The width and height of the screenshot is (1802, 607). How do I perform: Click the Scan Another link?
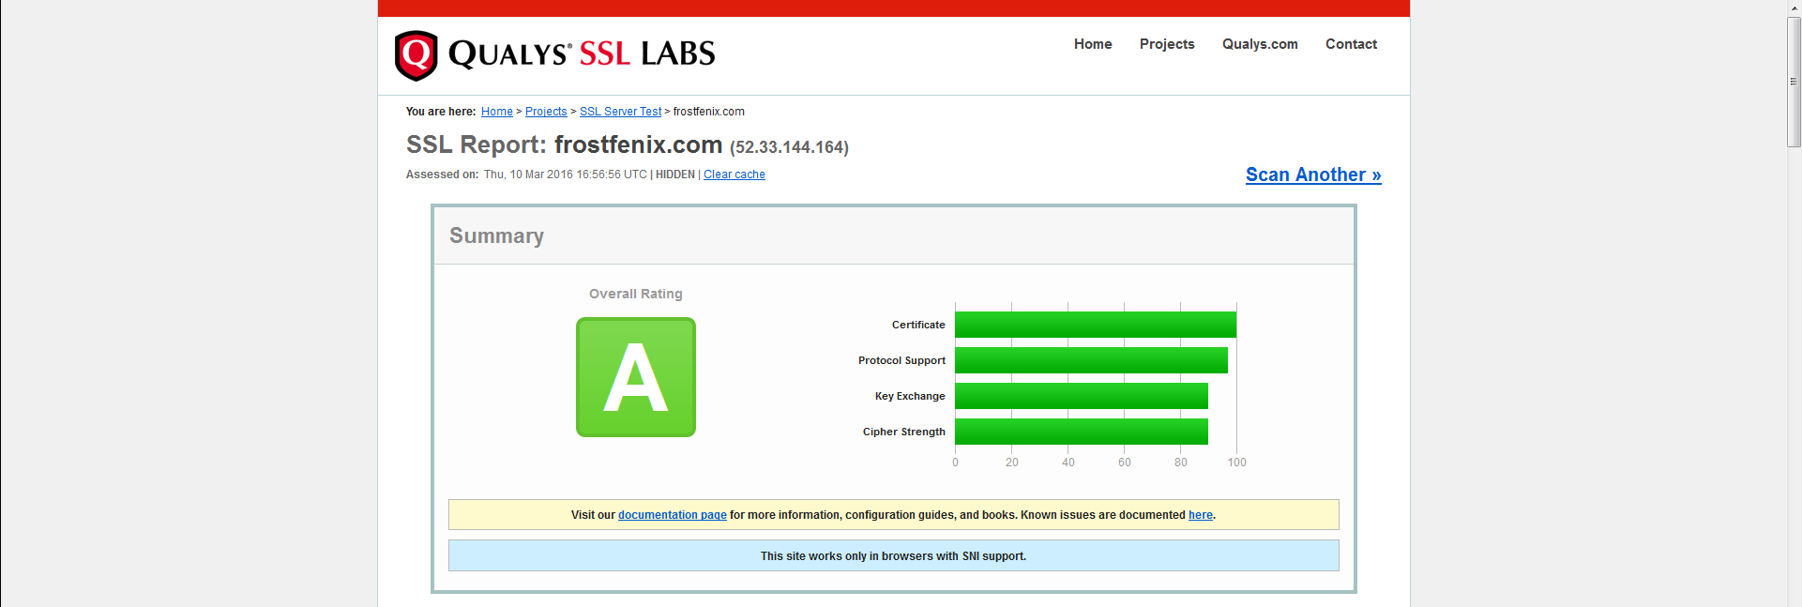point(1313,175)
